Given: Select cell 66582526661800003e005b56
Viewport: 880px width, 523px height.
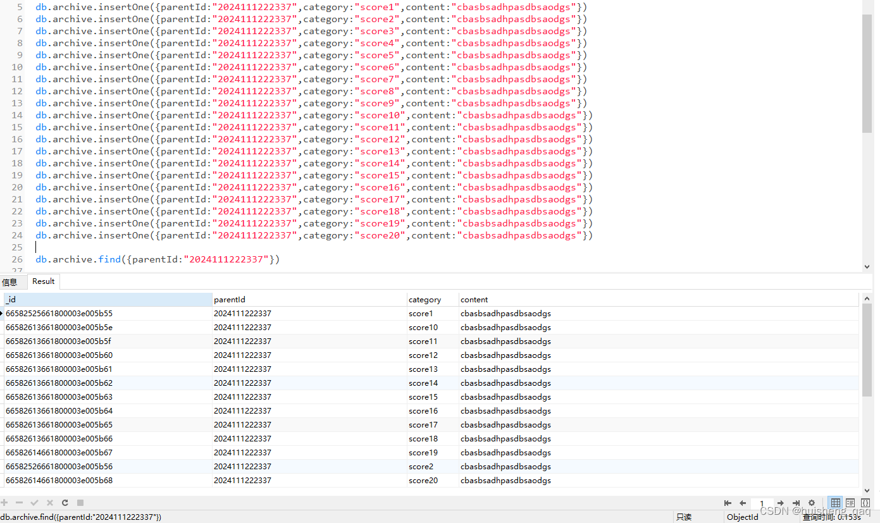Looking at the screenshot, I should coord(108,467).
